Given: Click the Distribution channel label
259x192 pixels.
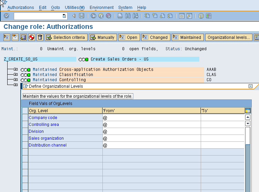Looking at the screenshot, I should click(48, 145).
